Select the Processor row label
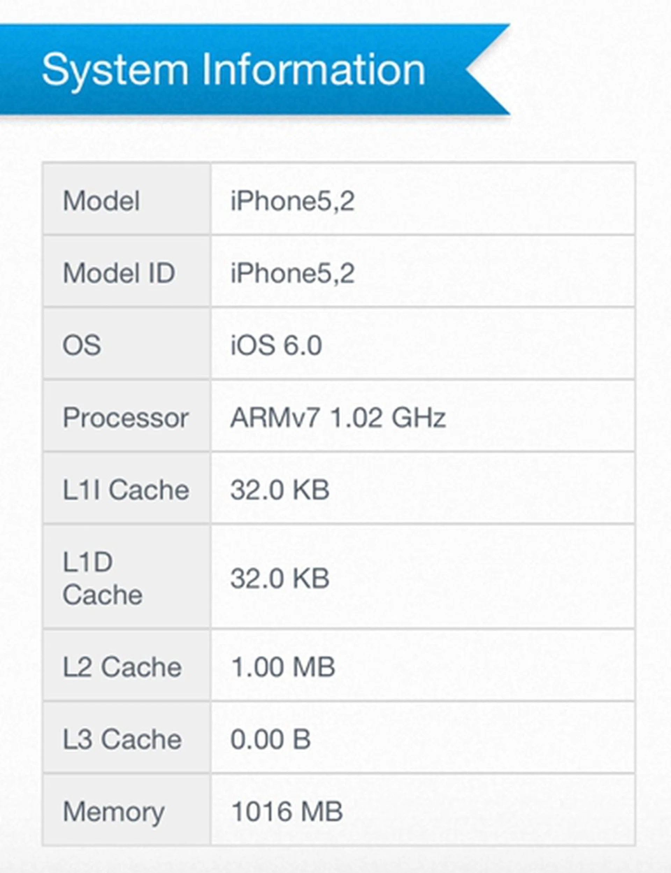This screenshot has width=671, height=873. 126,417
